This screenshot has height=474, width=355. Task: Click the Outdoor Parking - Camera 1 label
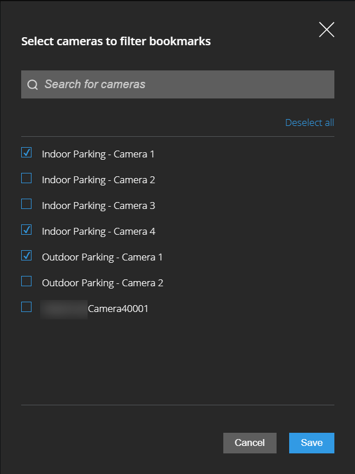click(x=102, y=256)
